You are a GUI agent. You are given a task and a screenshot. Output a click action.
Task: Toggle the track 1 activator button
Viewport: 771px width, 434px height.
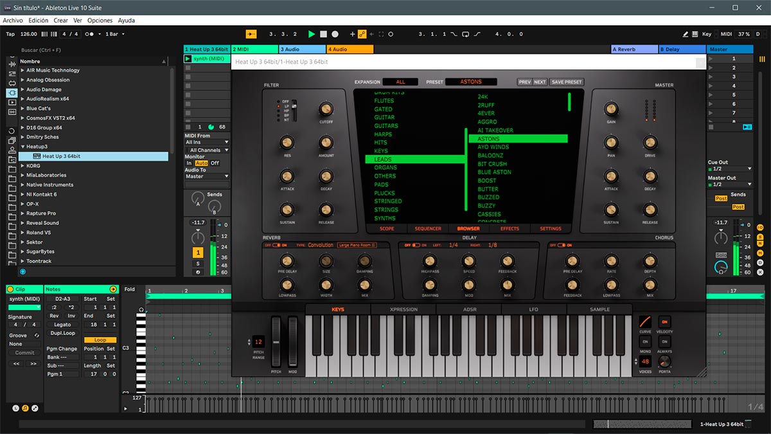[x=198, y=253]
